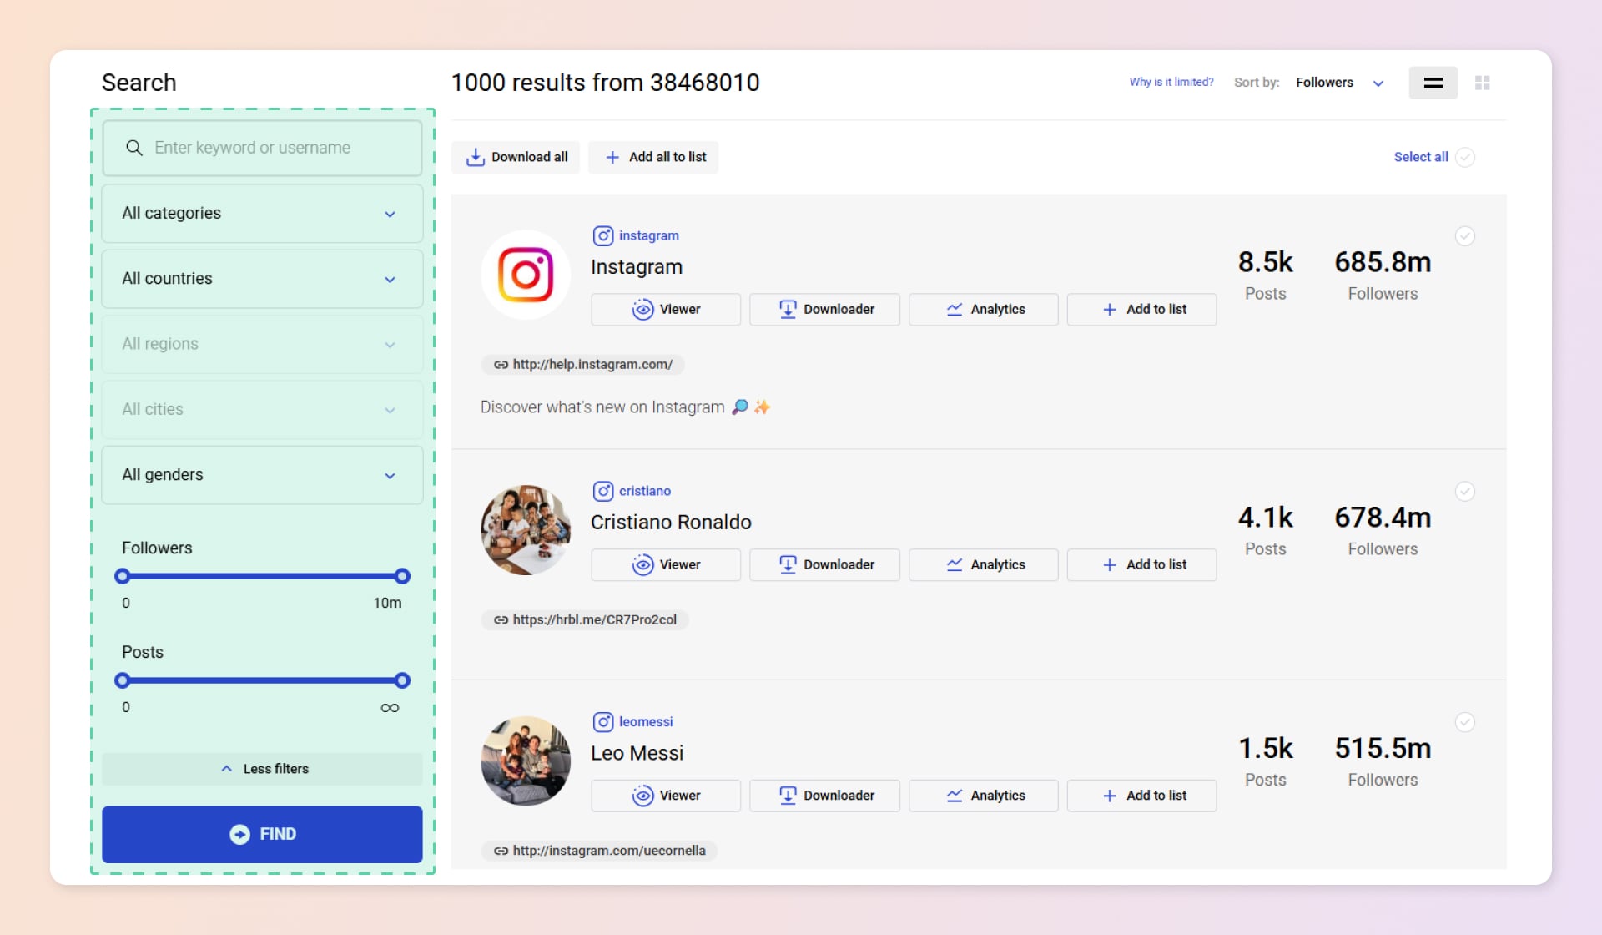Click the chart icon in Instagram's Analytics button
Screen dimensions: 1602x935
[x=955, y=310]
